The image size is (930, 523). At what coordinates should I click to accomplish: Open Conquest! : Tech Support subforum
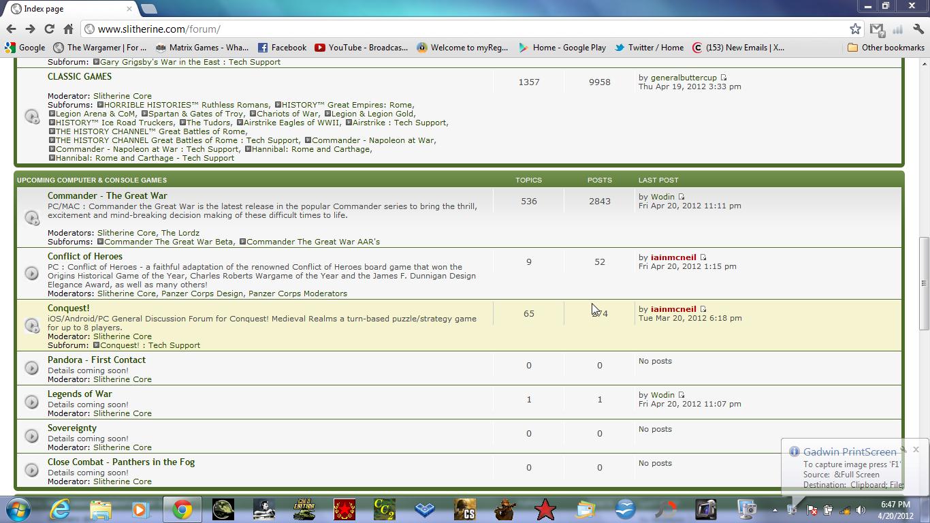tap(150, 345)
